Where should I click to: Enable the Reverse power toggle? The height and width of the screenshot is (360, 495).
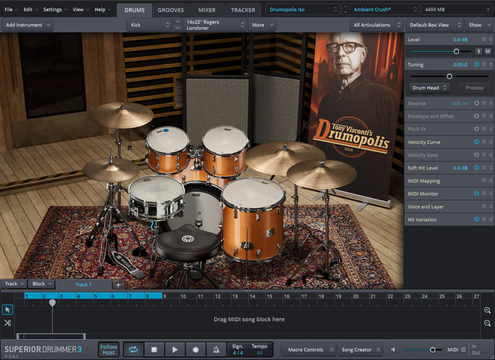pyautogui.click(x=477, y=103)
